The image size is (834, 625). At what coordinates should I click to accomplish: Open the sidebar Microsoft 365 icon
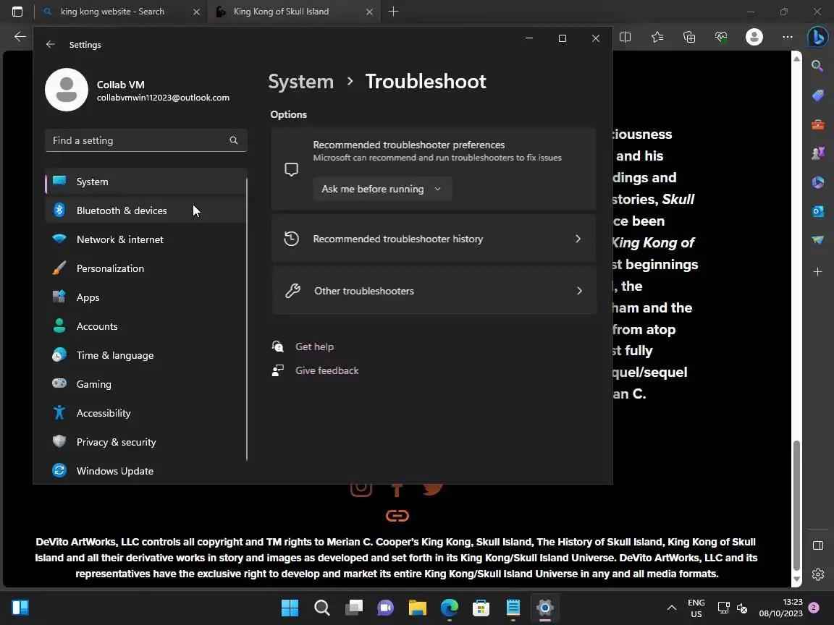(817, 182)
